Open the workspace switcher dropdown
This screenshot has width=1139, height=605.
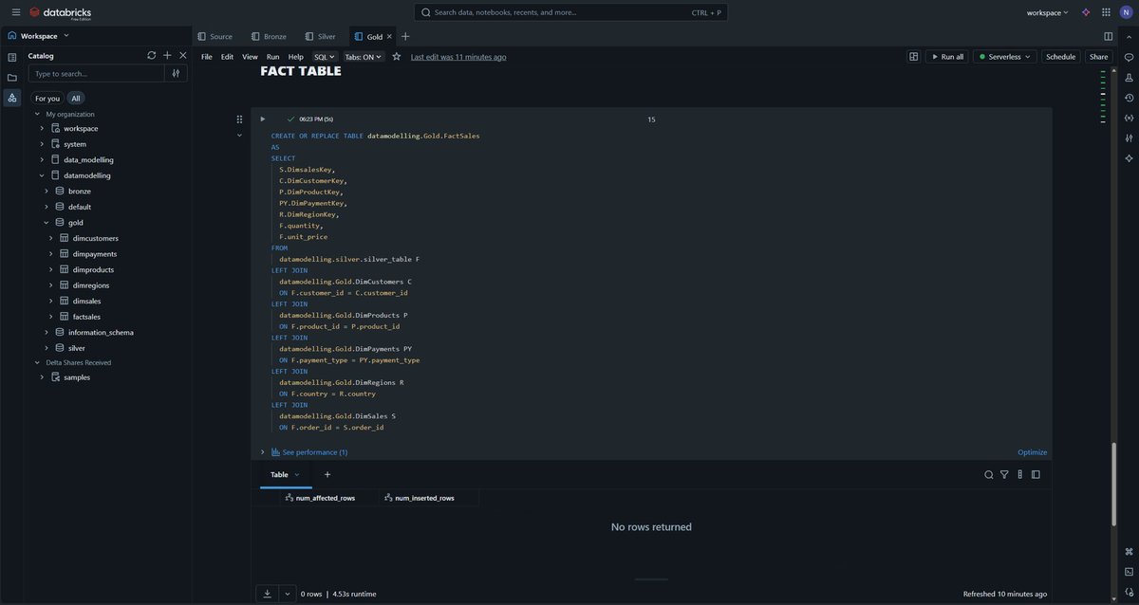click(1048, 12)
